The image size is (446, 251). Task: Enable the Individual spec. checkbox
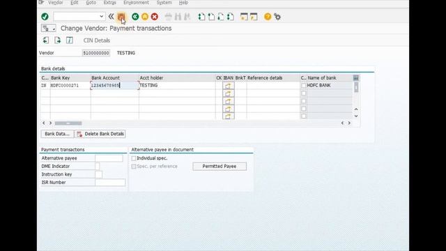tap(134, 158)
